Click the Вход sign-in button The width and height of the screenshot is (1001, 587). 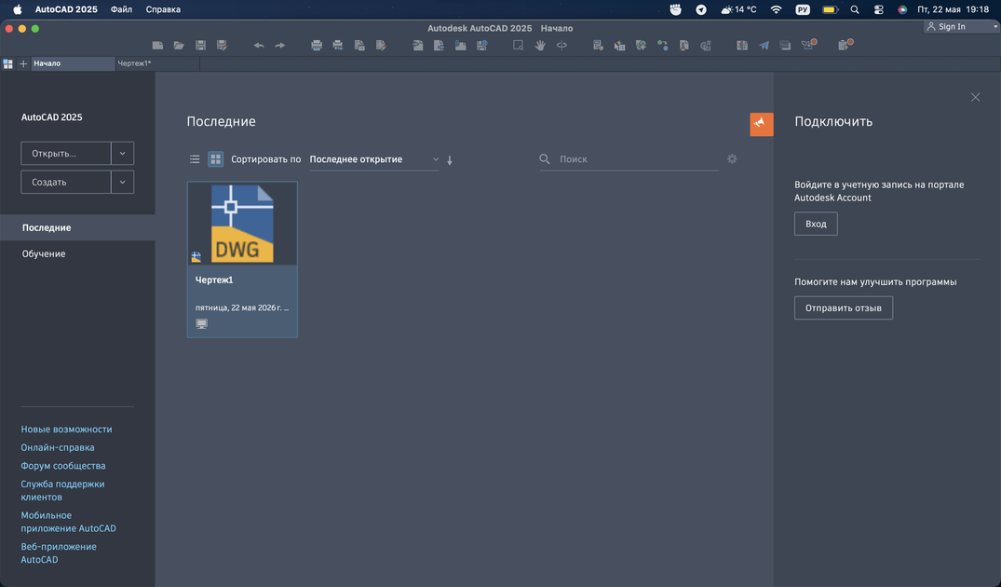point(816,224)
